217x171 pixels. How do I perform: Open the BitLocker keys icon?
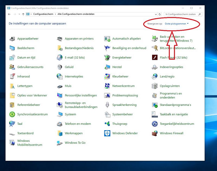[155, 48]
